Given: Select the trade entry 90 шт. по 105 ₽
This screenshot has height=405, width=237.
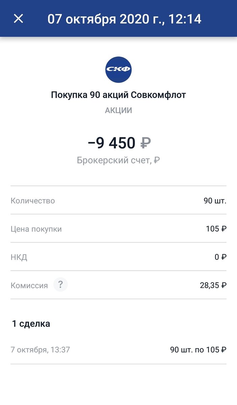Looking at the screenshot, I should tap(198, 350).
